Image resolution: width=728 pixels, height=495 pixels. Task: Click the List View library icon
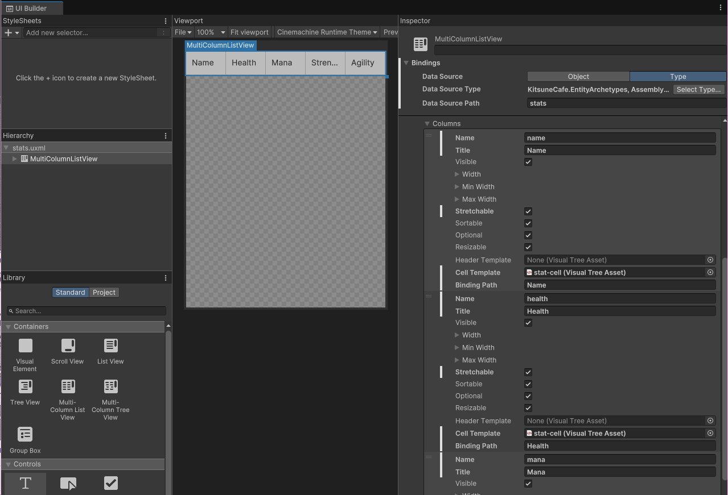tap(110, 346)
